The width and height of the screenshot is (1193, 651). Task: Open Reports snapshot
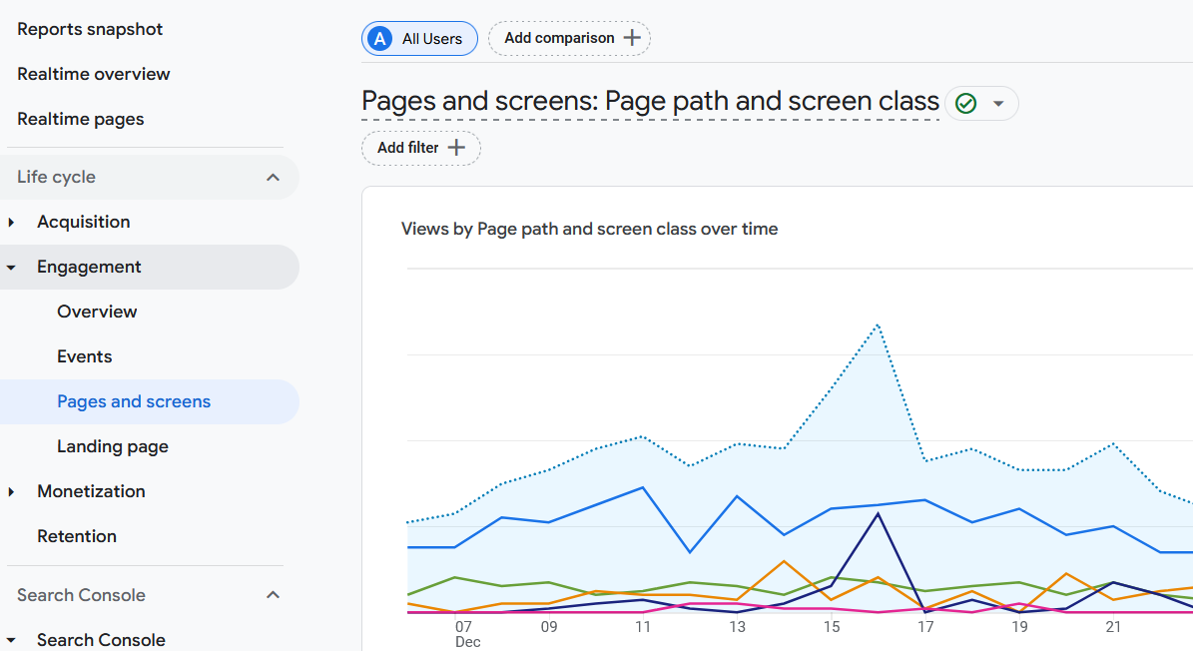point(90,29)
